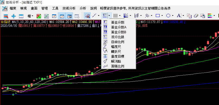Expand the channel lines tool dropdown
The height and width of the screenshot is (105, 219).
pos(141,16)
